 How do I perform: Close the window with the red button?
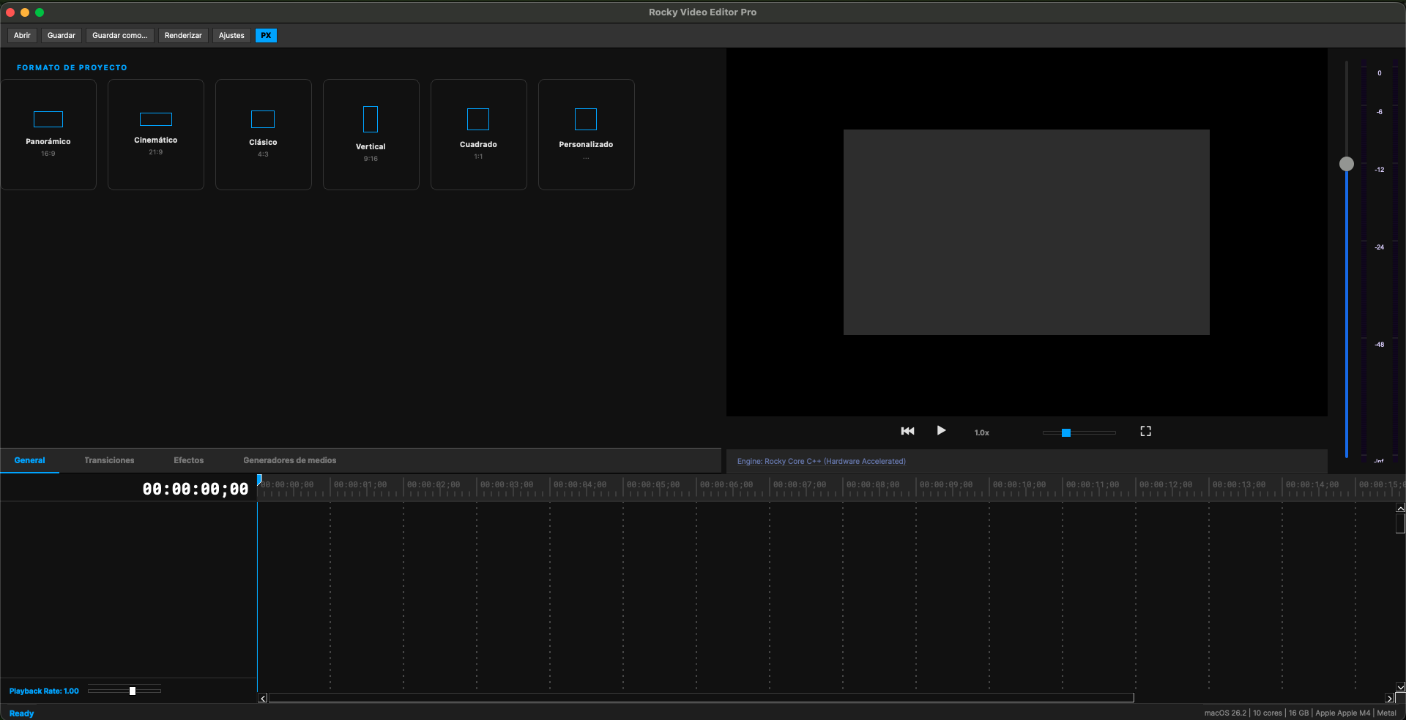click(x=10, y=12)
